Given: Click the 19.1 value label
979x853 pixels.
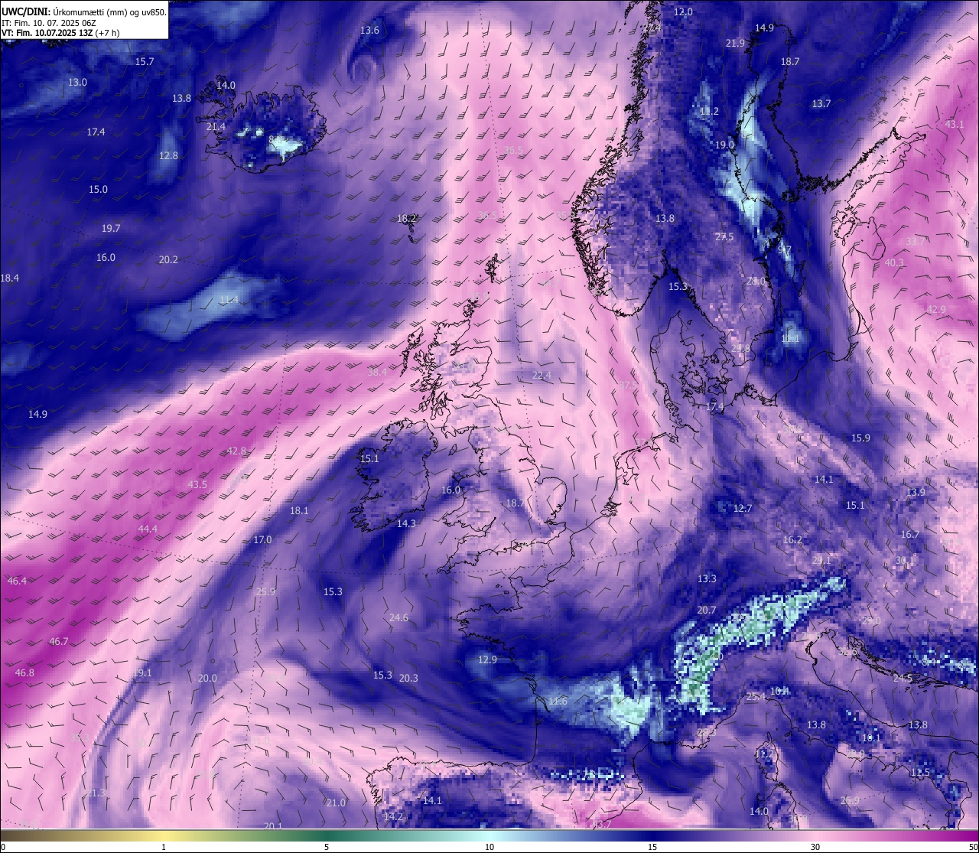Looking at the screenshot, I should click(142, 672).
